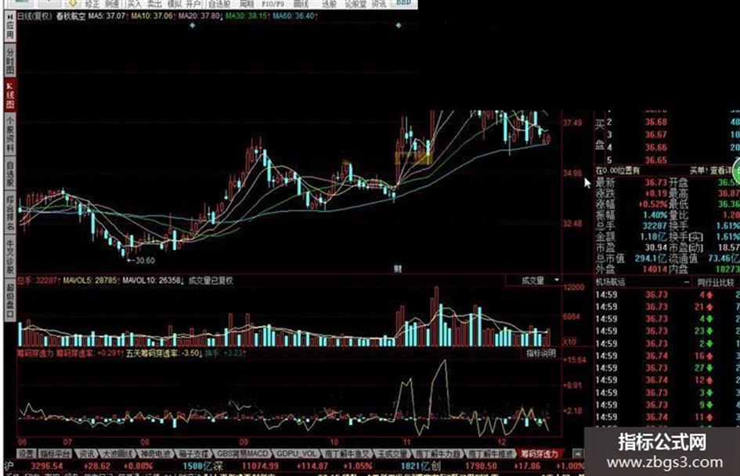
Task: Click buy level 2 price 36.68
Action: 656,122
